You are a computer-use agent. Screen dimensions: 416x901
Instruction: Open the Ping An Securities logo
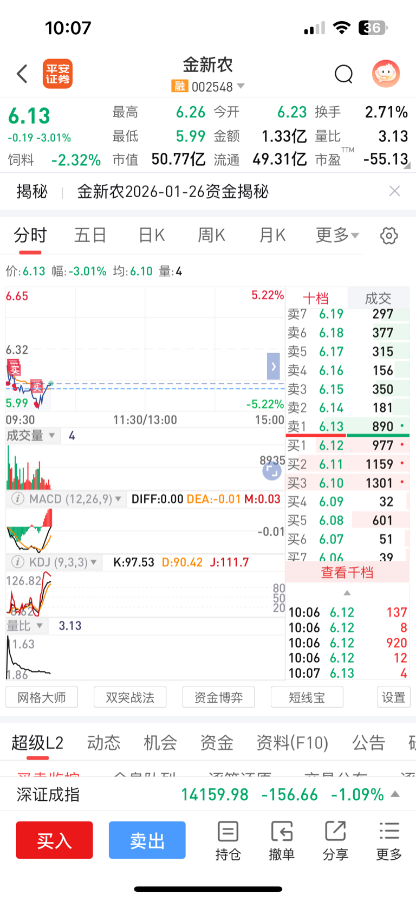click(57, 74)
